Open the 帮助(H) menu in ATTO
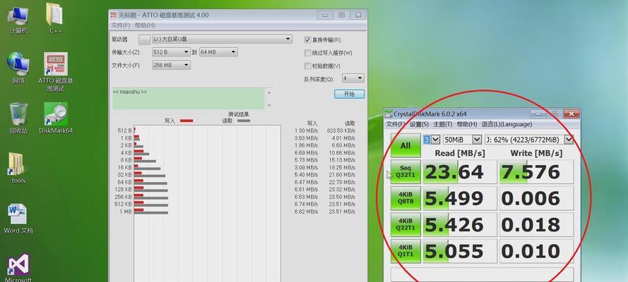 (x=145, y=25)
